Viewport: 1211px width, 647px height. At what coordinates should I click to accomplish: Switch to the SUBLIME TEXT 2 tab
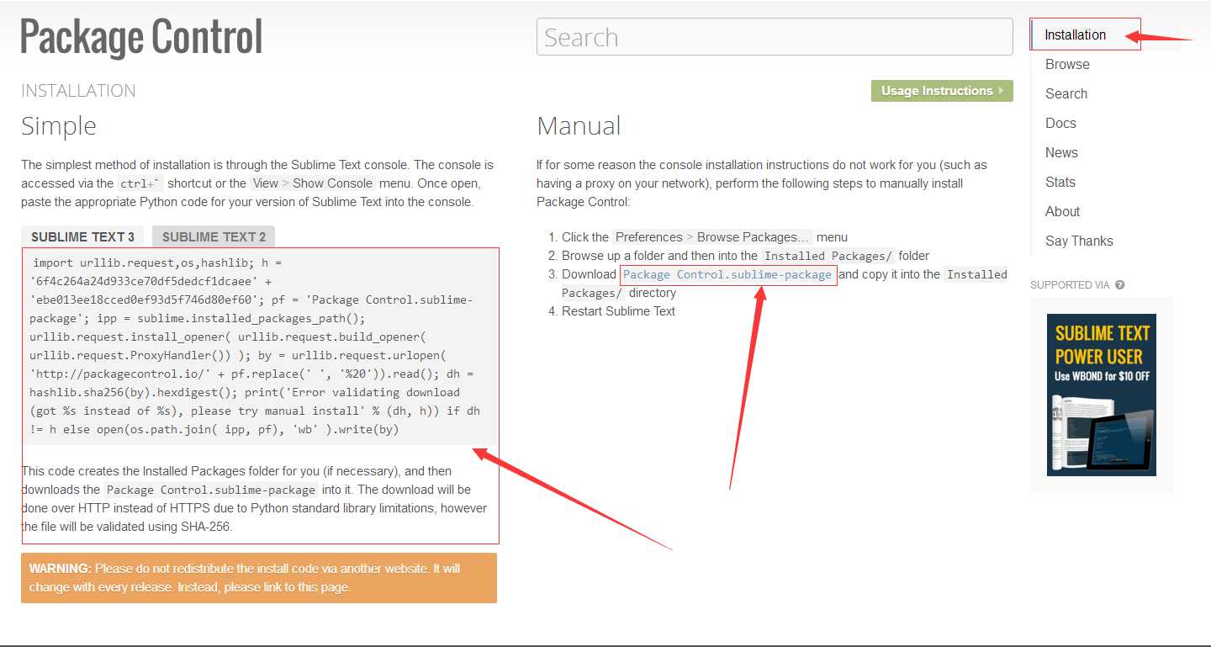pyautogui.click(x=214, y=236)
